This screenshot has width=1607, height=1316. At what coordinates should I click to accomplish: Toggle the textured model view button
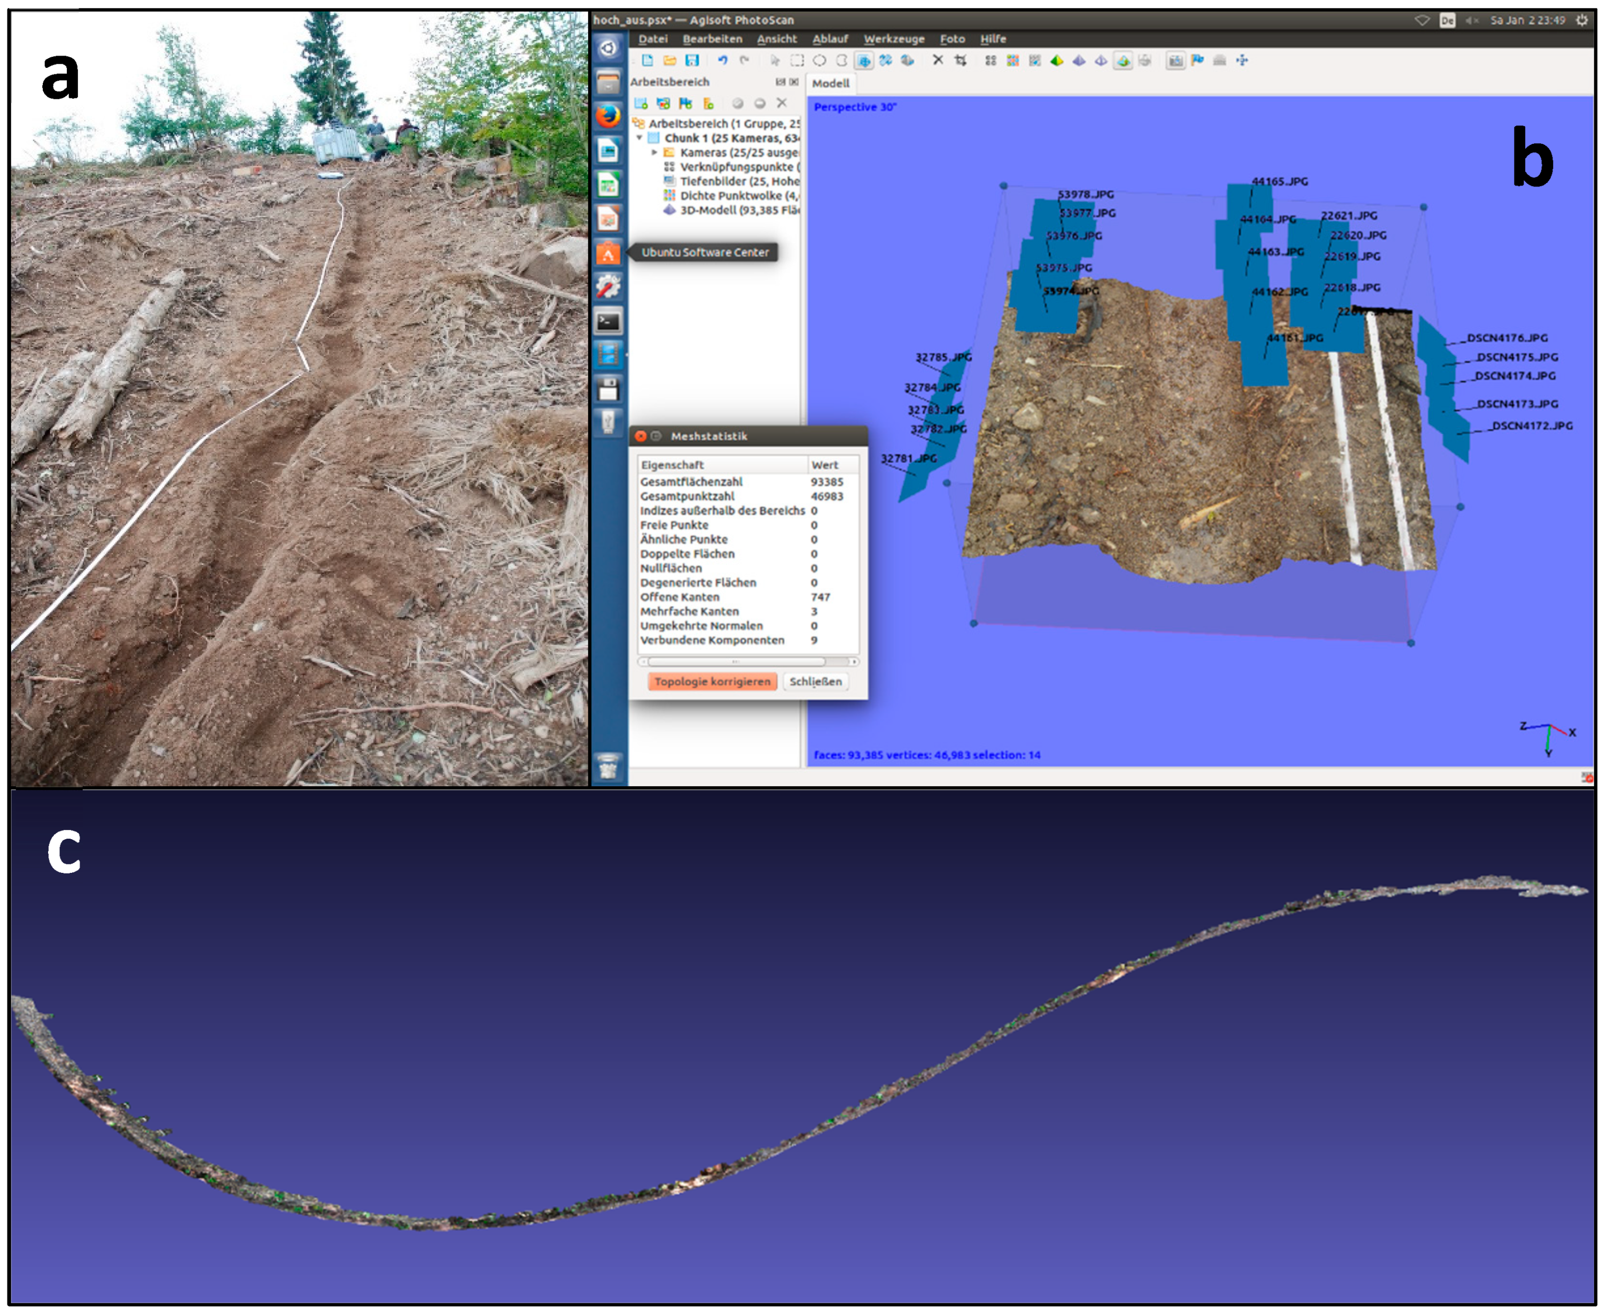[x=1123, y=60]
